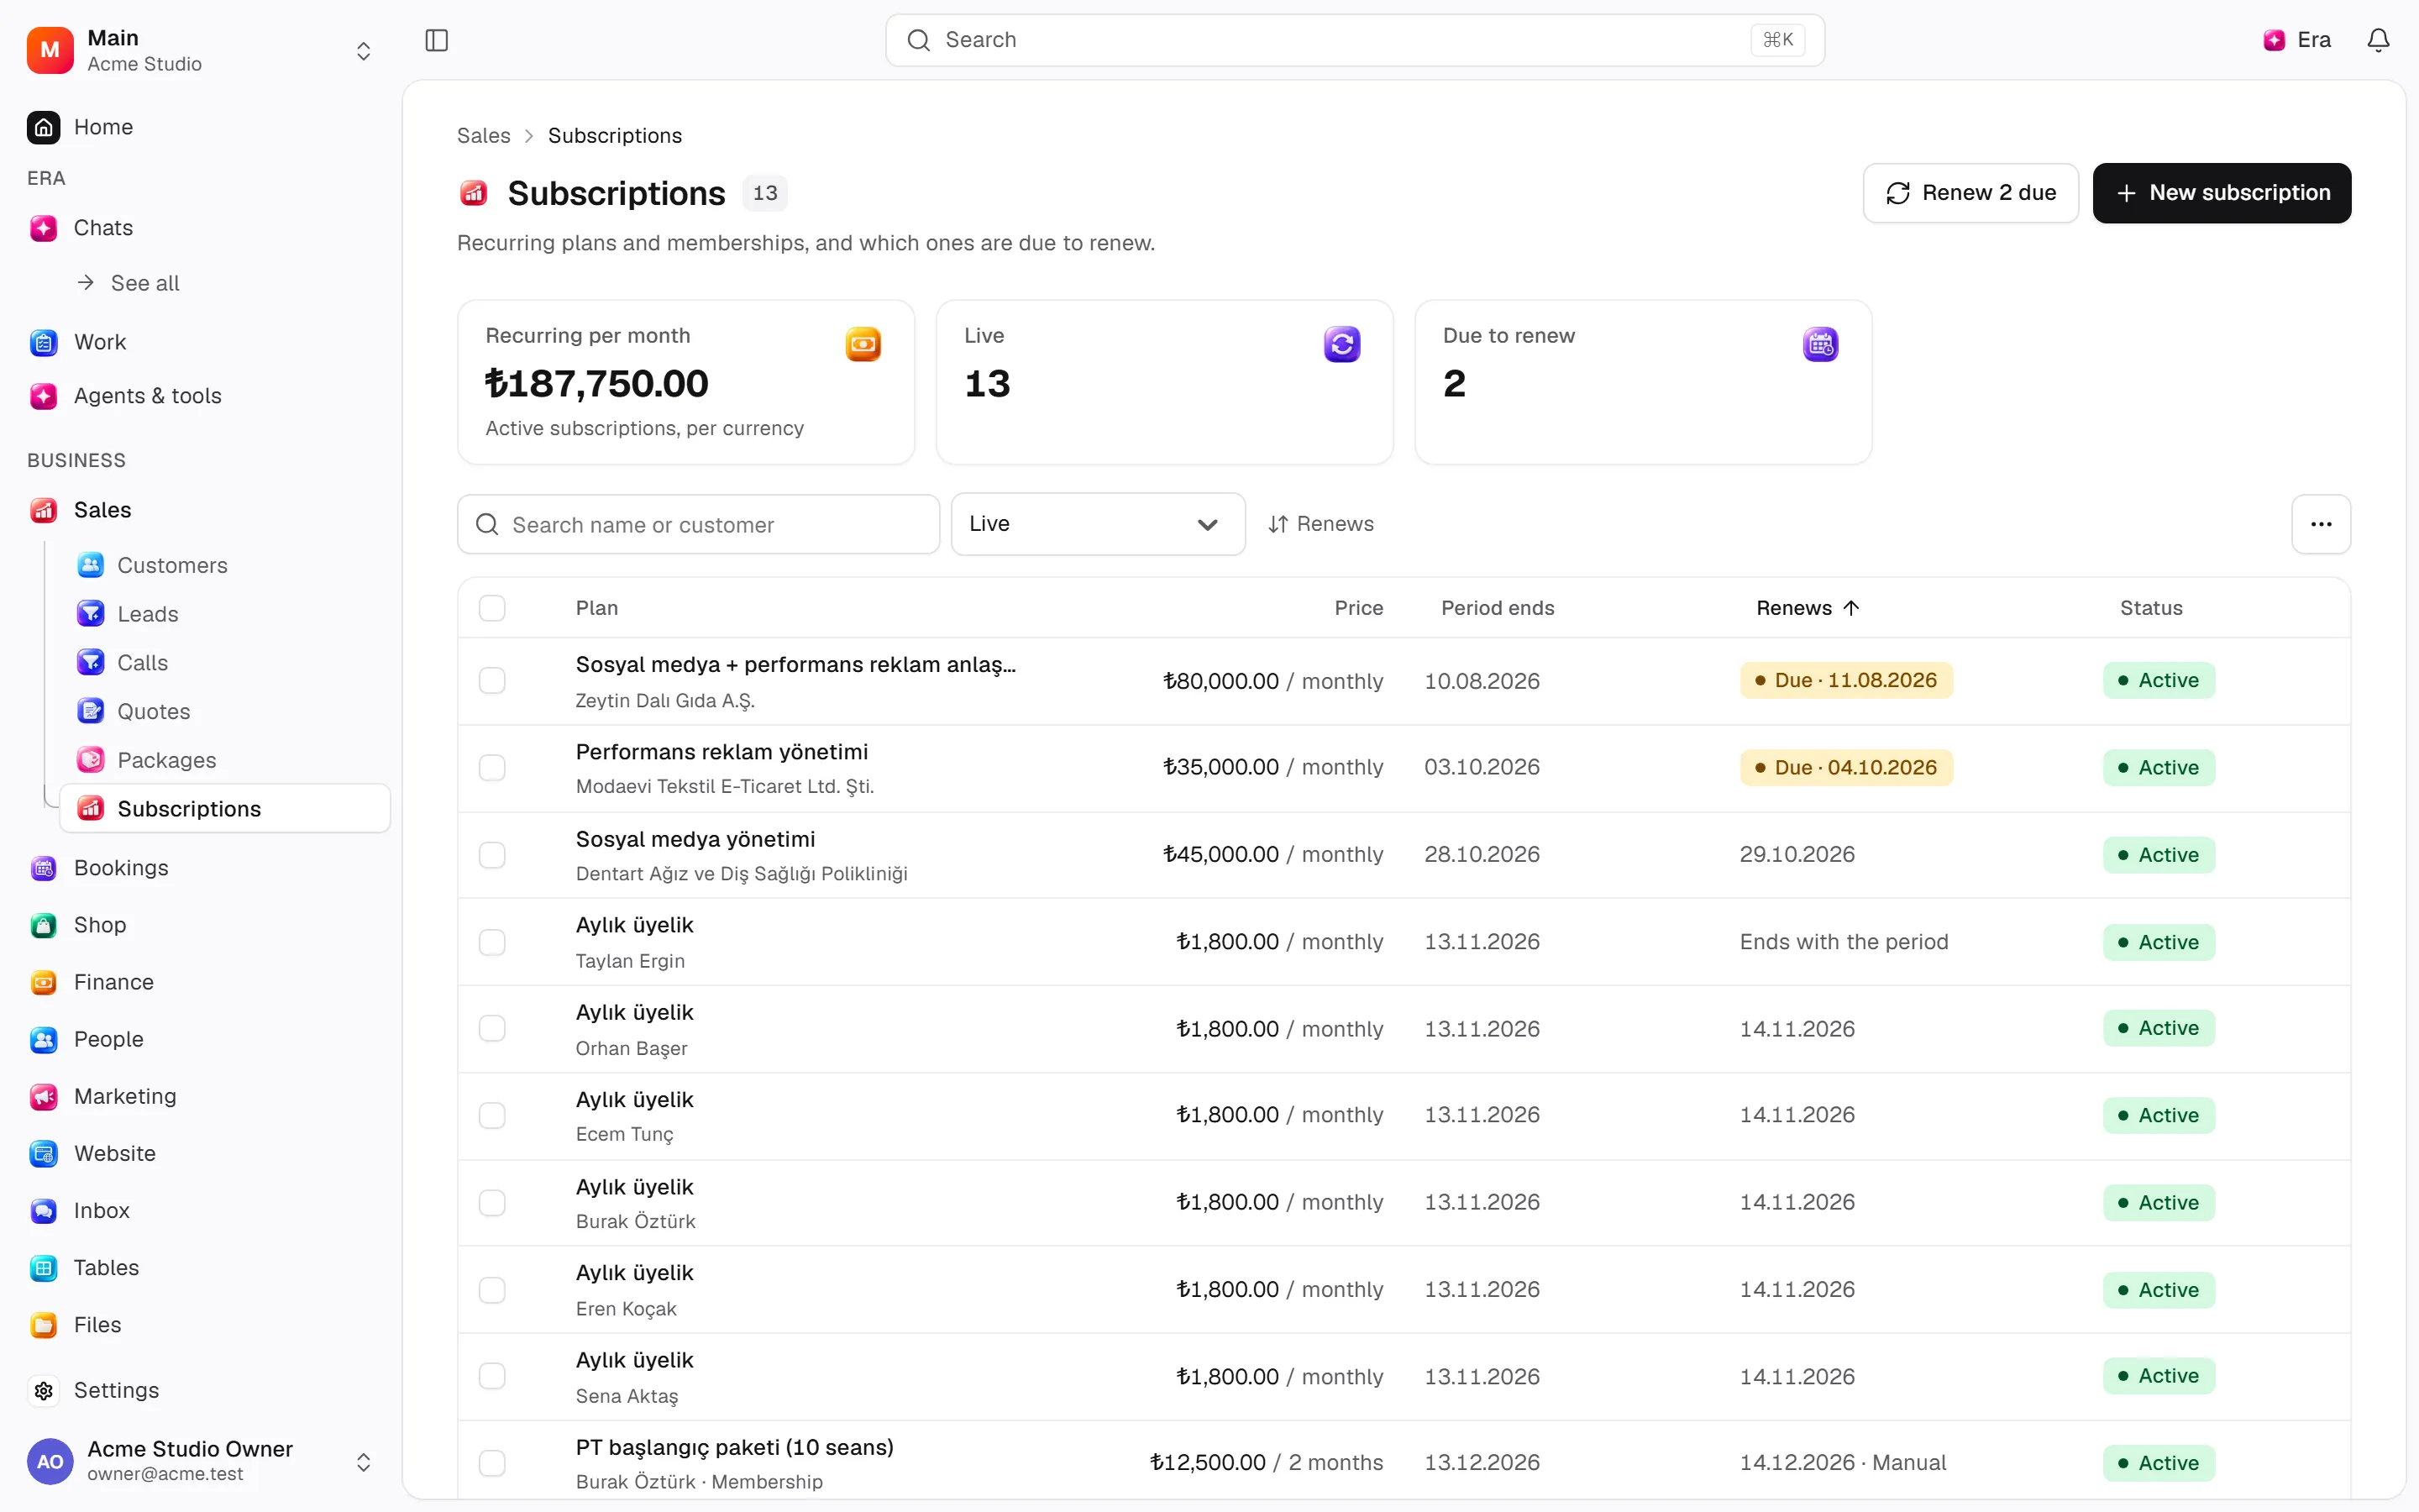Select the Taylan Ergin subscription checkbox
This screenshot has height=1512, width=2419.
(492, 942)
